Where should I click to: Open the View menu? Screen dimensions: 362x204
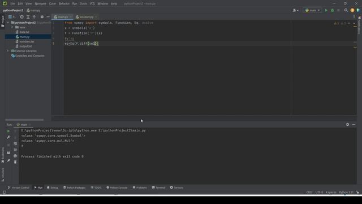coord(28,4)
